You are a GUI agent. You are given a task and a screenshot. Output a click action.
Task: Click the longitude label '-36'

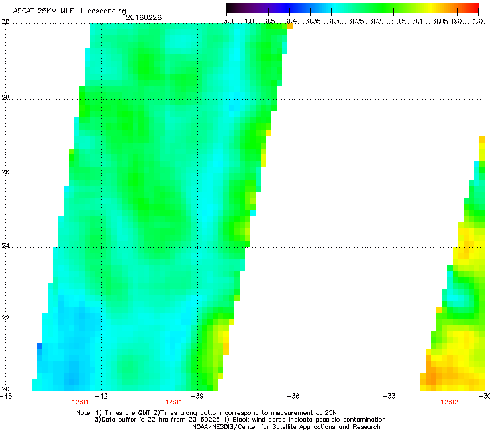[293, 396]
